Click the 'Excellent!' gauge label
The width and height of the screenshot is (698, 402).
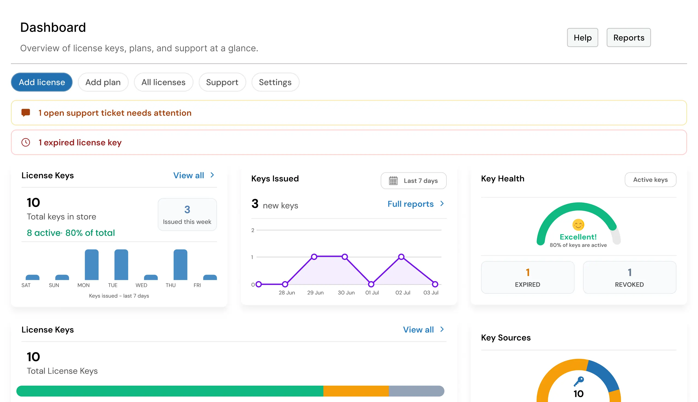(578, 237)
